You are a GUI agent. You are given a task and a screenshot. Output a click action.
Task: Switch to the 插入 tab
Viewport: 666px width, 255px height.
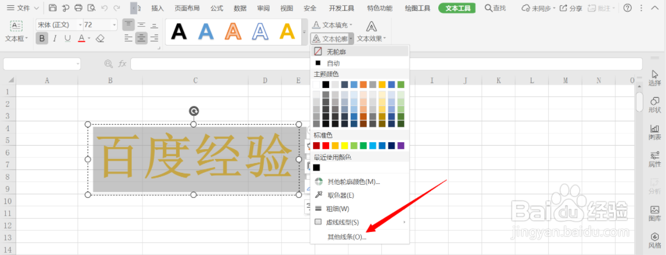pyautogui.click(x=158, y=8)
